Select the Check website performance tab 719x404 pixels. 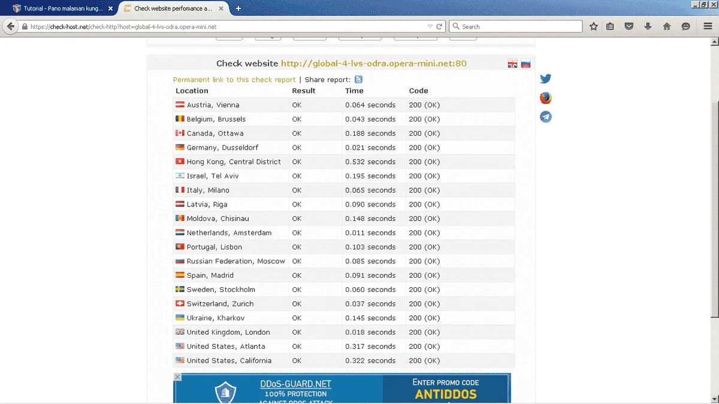[173, 8]
